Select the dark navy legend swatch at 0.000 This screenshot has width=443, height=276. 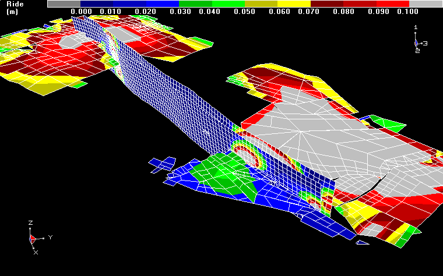(x=97, y=3)
